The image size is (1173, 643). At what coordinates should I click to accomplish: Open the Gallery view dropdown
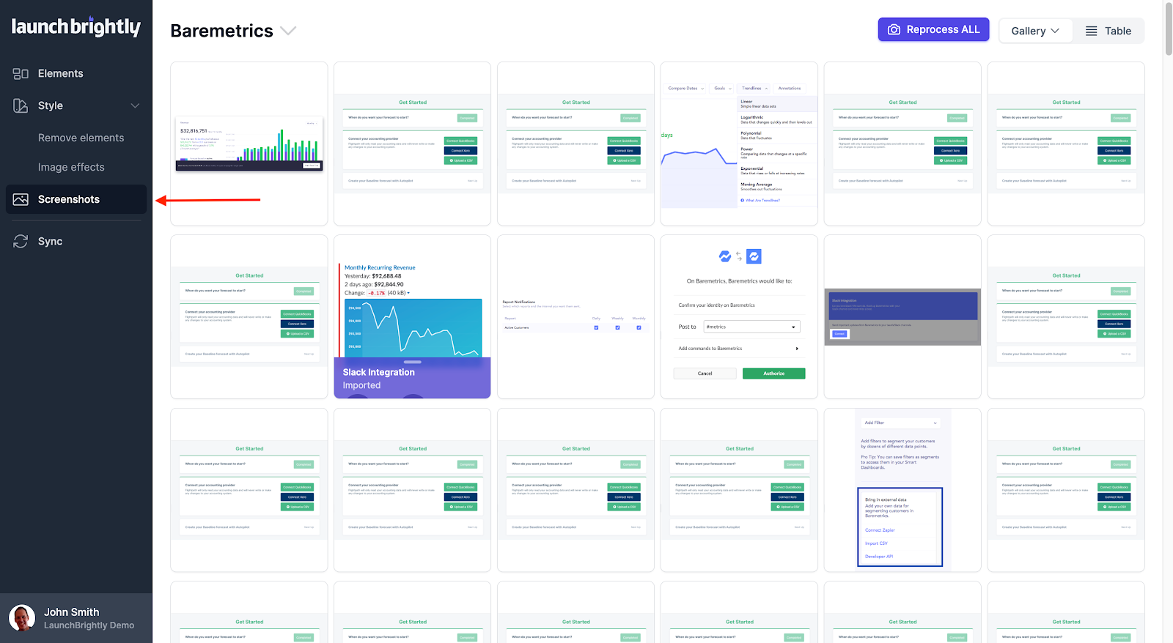(1035, 31)
